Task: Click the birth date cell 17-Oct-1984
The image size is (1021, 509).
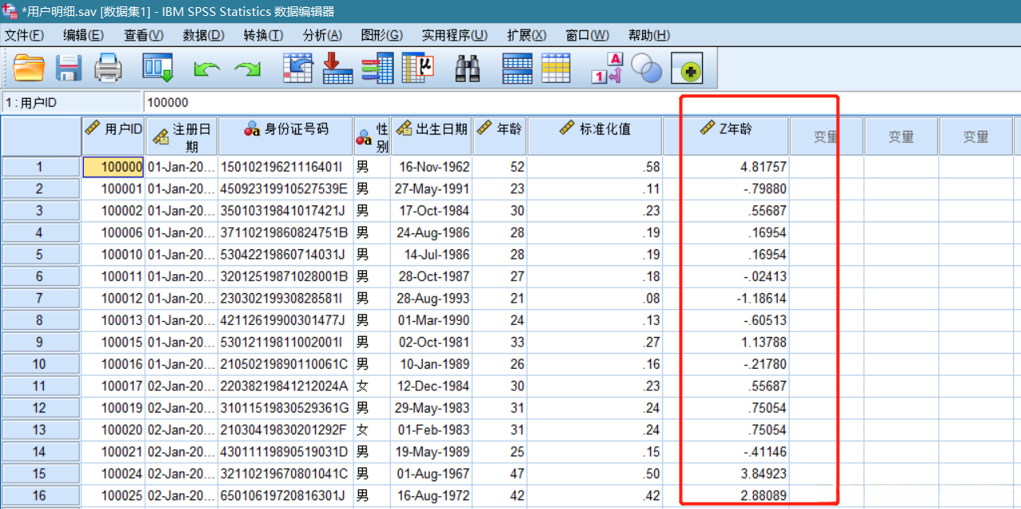Action: pos(432,211)
